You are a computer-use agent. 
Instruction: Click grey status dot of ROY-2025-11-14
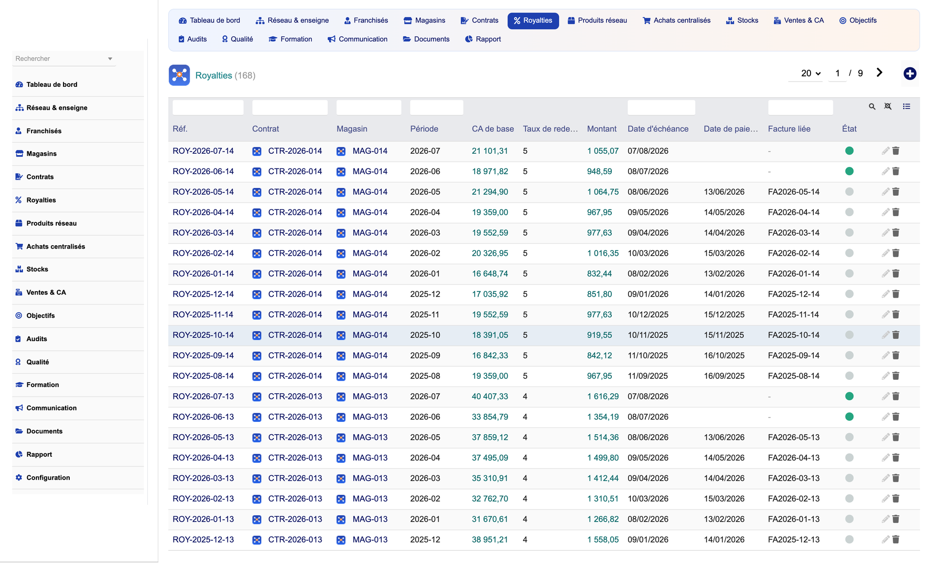coord(849,314)
